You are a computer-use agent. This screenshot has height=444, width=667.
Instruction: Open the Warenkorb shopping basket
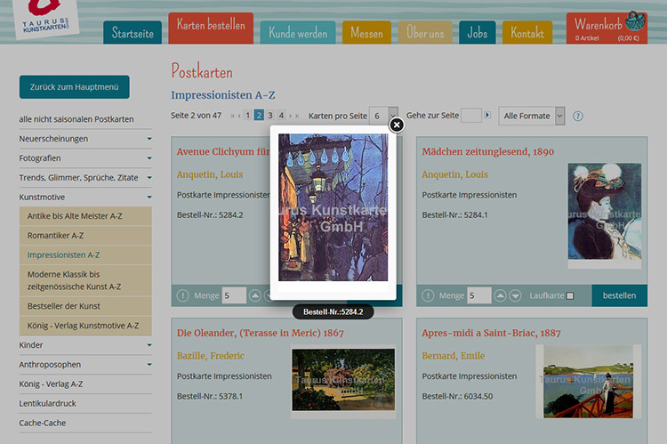point(607,28)
